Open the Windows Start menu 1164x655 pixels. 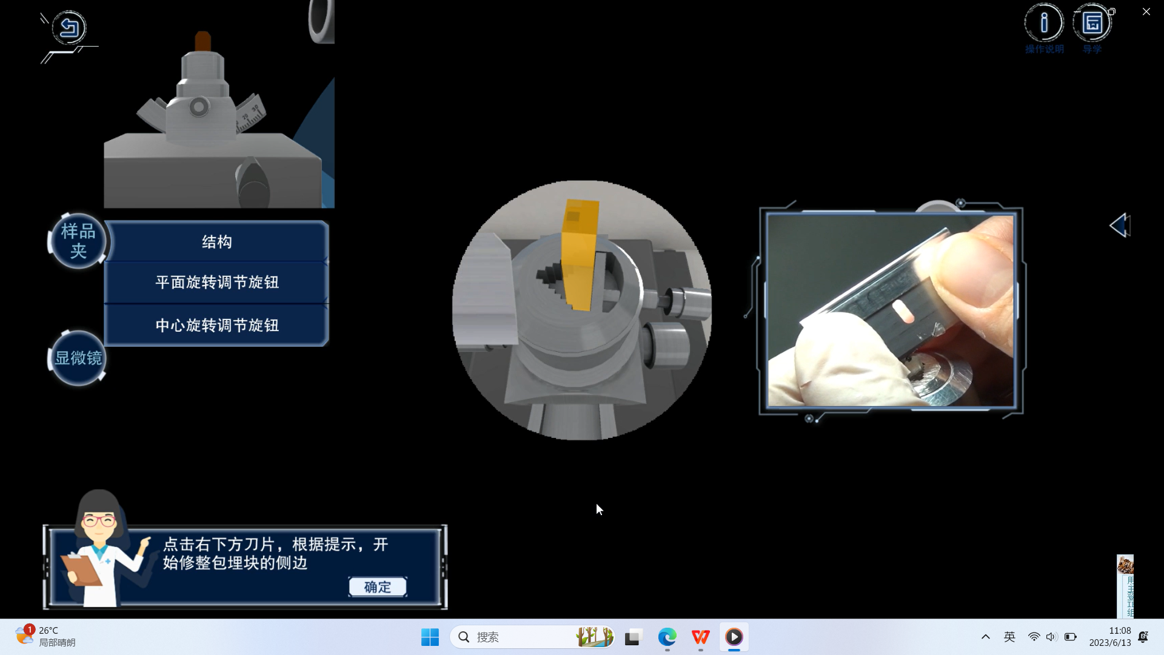[x=430, y=637]
